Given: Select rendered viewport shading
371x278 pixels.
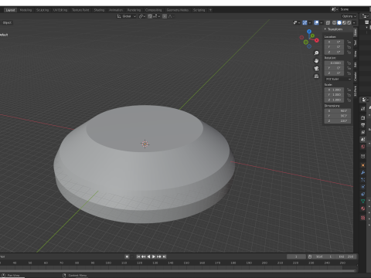Looking at the screenshot, I should [x=349, y=22].
